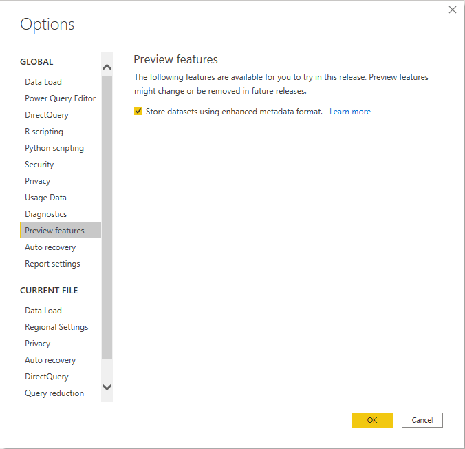Click the sidebar scroll up arrow
This screenshot has height=449, width=465.
click(x=107, y=67)
